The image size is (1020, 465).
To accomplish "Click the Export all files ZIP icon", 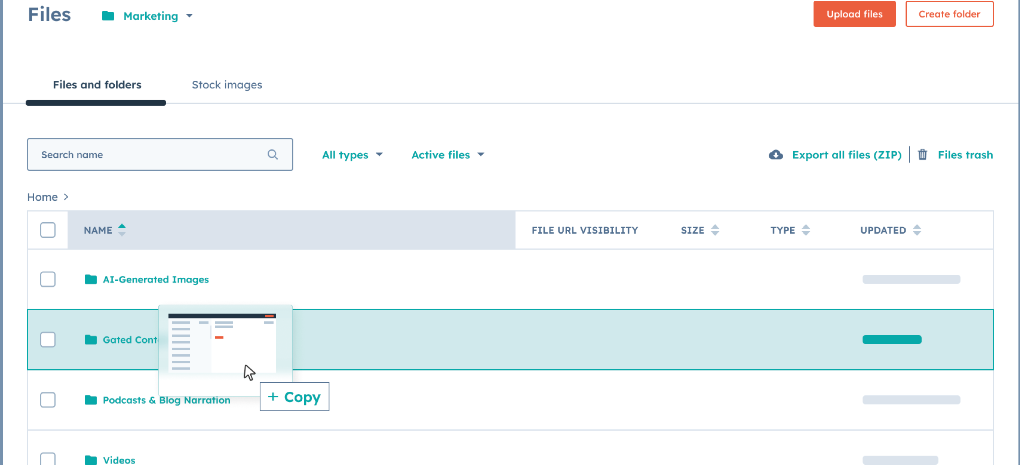I will point(776,155).
